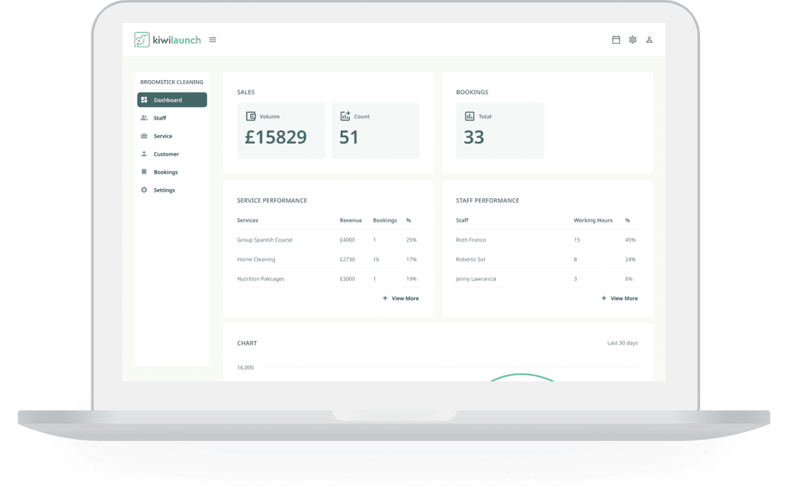Click the plus icon under Staff Performance
The image size is (788, 497).
[604, 298]
